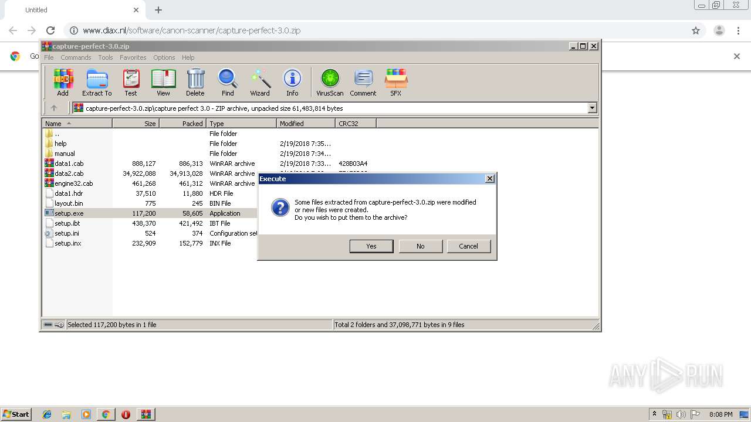
Task: Close the Execute dialog
Action: (490, 179)
